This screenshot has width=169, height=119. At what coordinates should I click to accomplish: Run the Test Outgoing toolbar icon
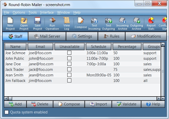pos(109,24)
